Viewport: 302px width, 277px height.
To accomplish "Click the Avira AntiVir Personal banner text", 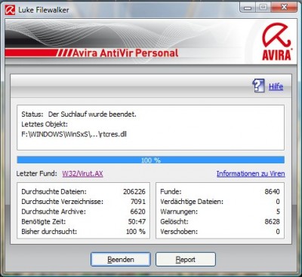I will point(125,53).
